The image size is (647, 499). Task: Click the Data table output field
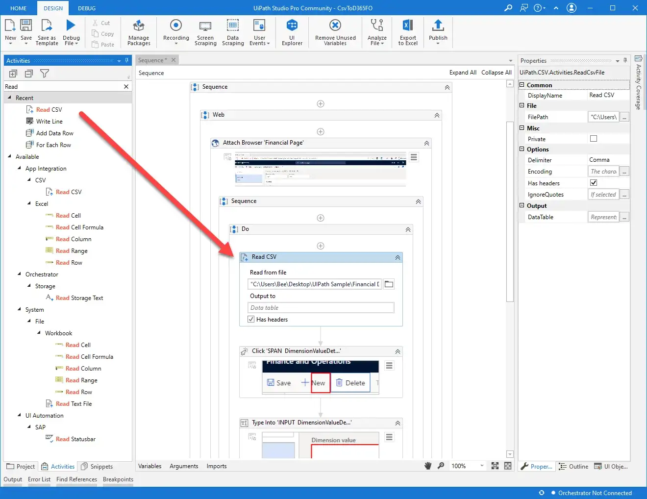coord(321,307)
